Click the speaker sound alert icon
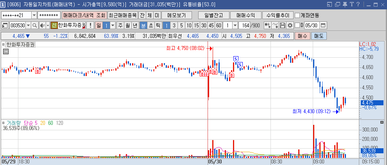 (42, 25)
